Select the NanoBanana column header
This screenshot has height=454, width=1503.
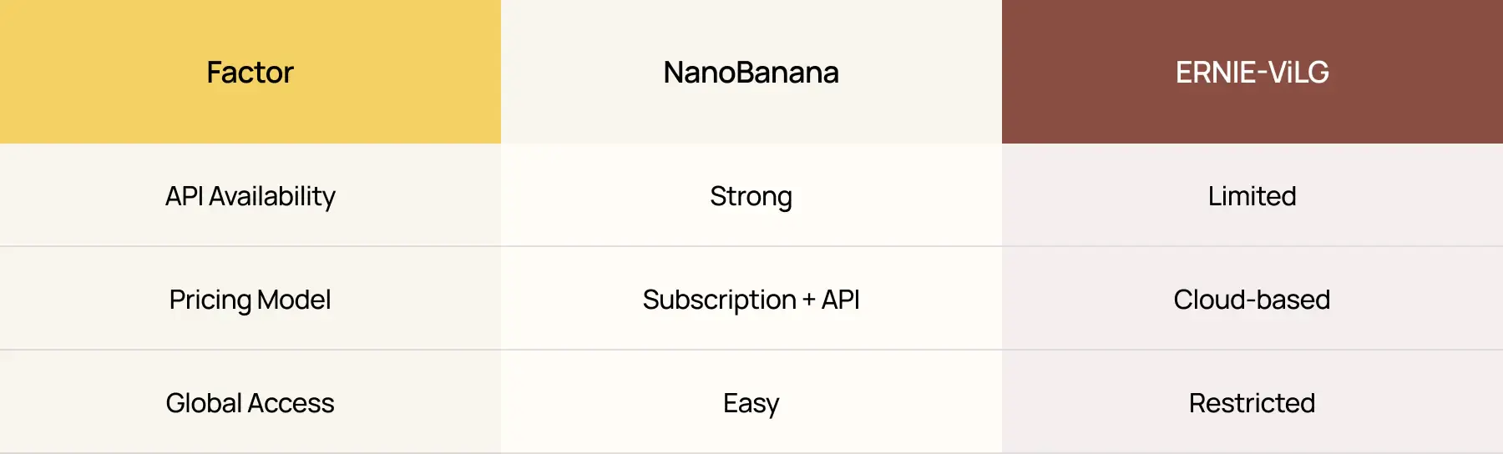pyautogui.click(x=751, y=73)
